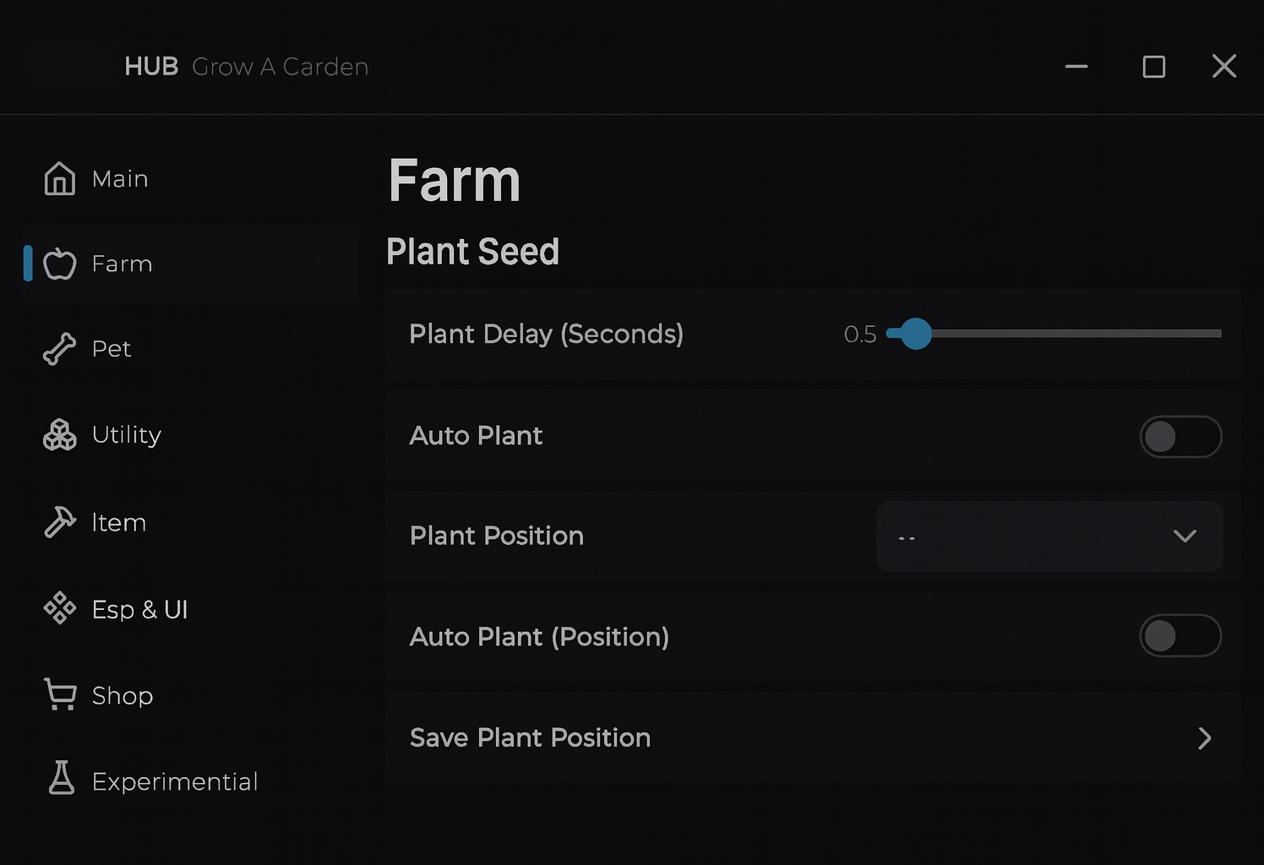Toggle Auto Plant (Position) switch on
This screenshot has height=865, width=1264.
pos(1180,636)
